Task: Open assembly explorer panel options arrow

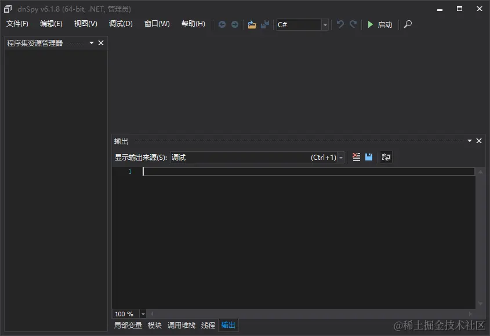Action: (x=92, y=43)
